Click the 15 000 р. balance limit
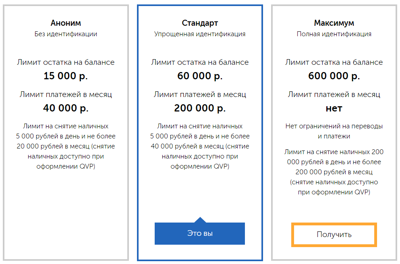Viewport: 400px width, 264px height. coord(65,76)
